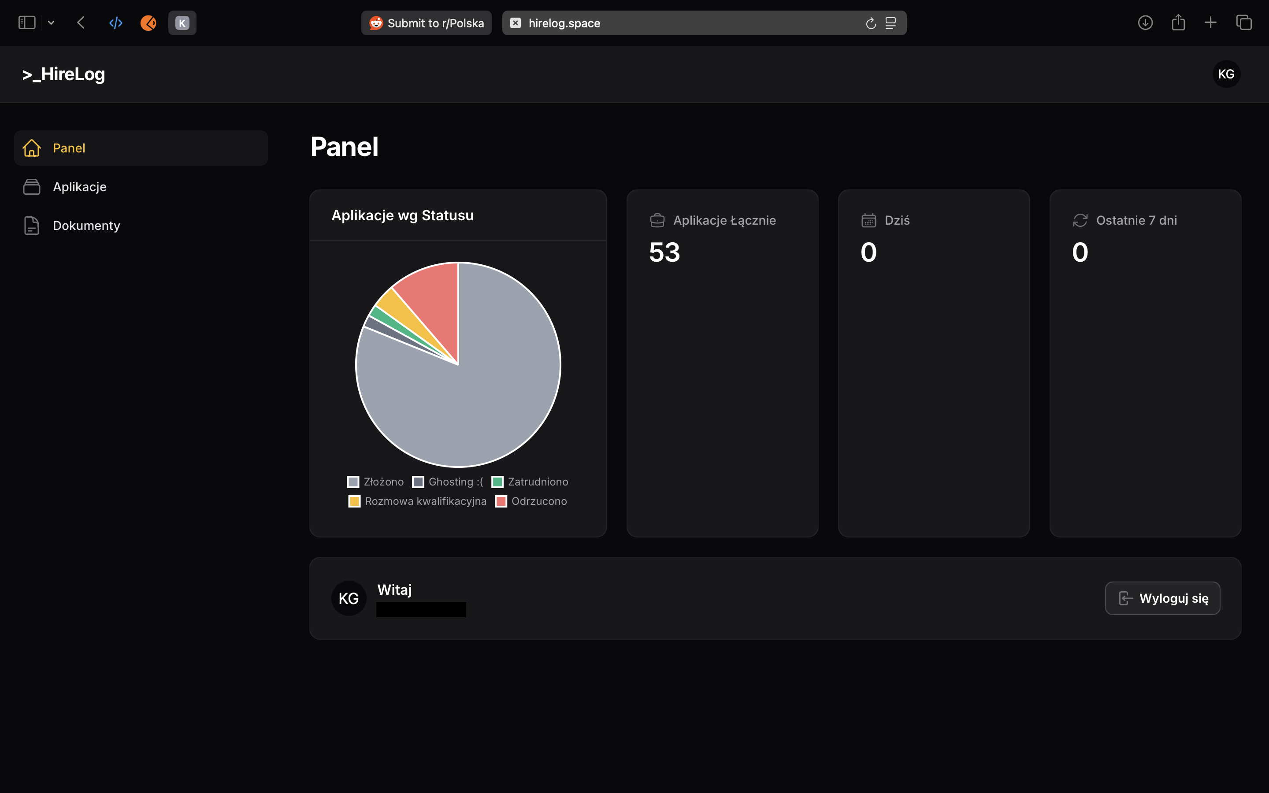The image size is (1269, 793).
Task: Expand the sidebar tab group dropdown arrow
Action: pos(51,22)
